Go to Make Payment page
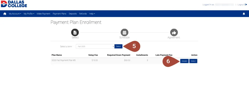The image size is (249, 103). tap(44, 14)
